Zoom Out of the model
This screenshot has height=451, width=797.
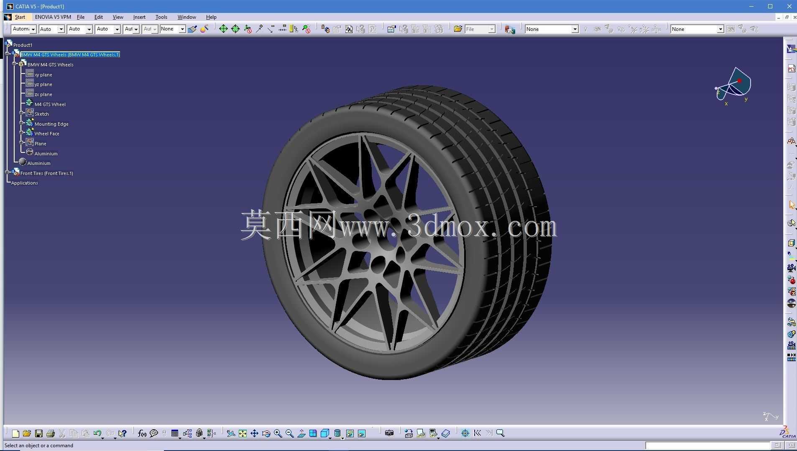tap(289, 433)
